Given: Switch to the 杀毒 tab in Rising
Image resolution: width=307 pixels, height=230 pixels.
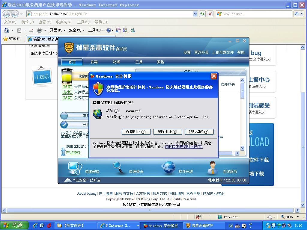Looking at the screenshot, I should point(94,62).
